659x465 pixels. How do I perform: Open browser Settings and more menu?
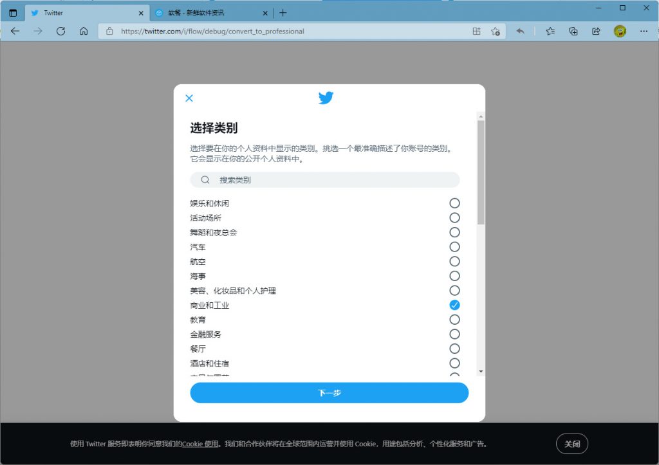tap(644, 31)
